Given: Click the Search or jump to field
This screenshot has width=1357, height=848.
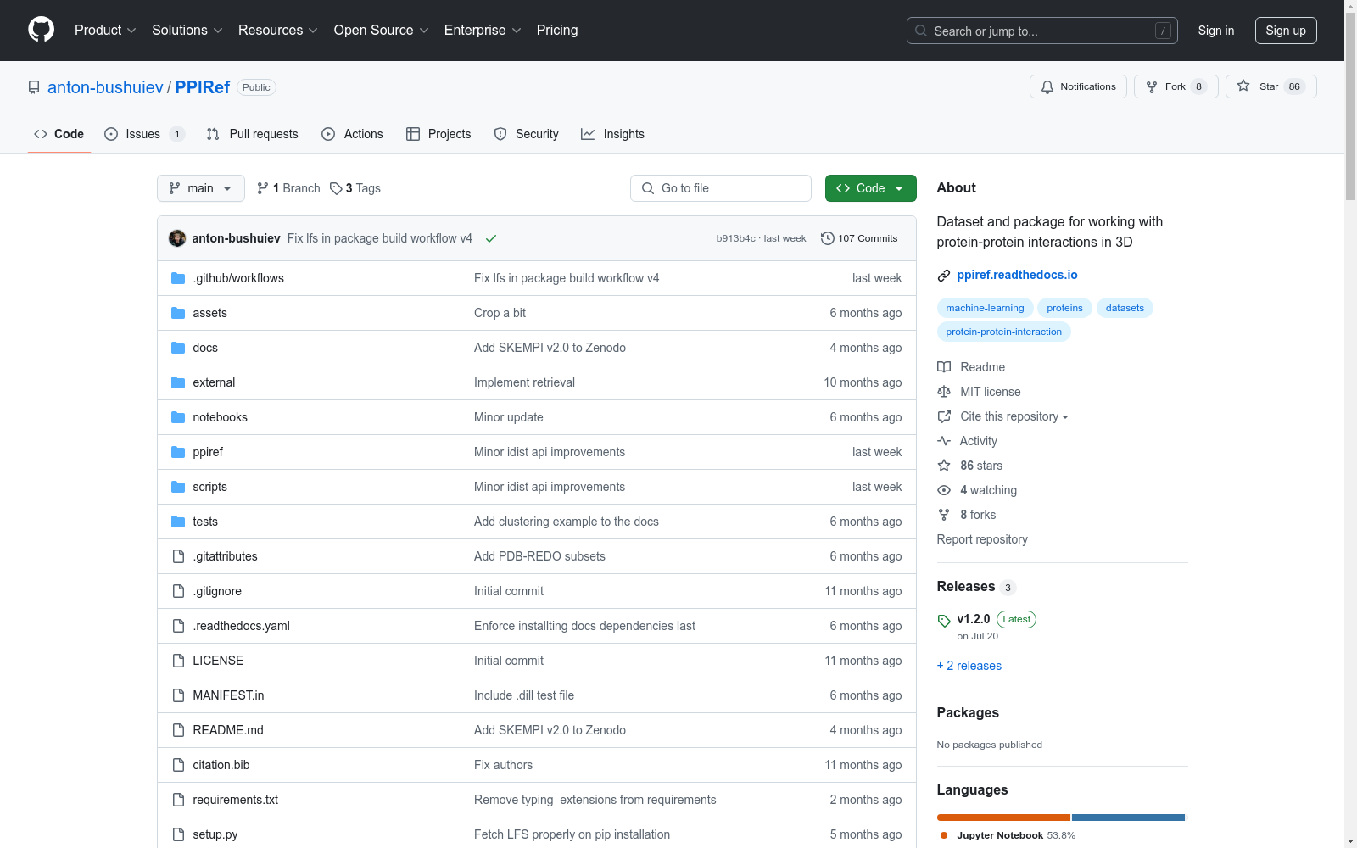Looking at the screenshot, I should (x=1042, y=31).
